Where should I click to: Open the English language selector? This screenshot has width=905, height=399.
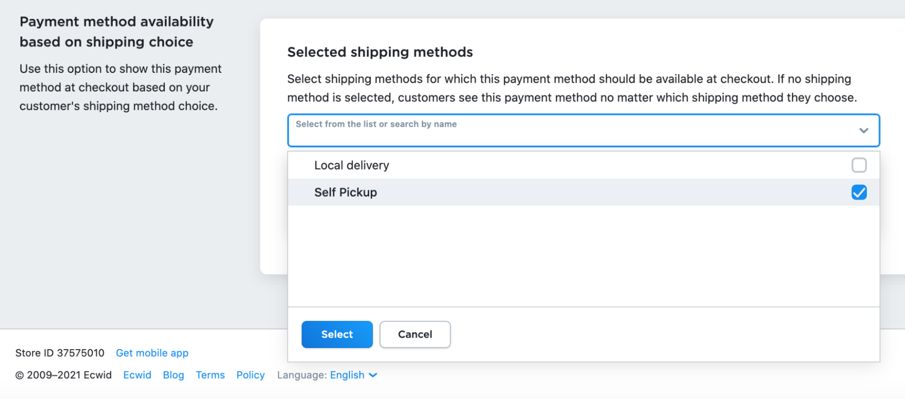(347, 375)
